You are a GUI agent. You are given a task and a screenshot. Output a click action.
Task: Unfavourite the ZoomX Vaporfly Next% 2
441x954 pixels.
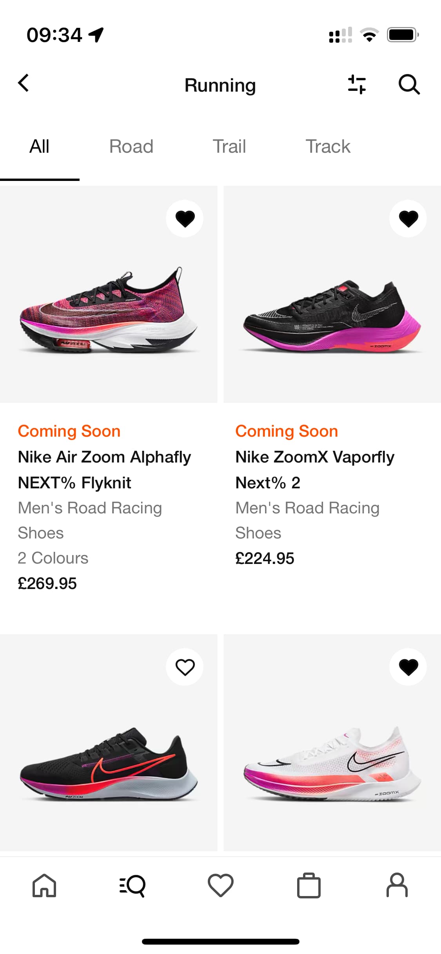(x=408, y=219)
